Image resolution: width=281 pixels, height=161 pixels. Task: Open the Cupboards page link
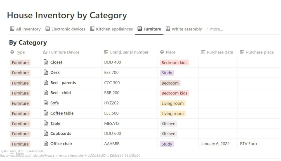tap(61, 133)
